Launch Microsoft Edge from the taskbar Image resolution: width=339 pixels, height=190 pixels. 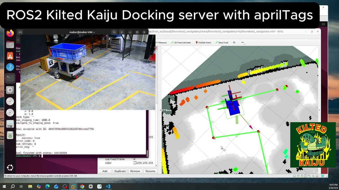(x=47, y=187)
